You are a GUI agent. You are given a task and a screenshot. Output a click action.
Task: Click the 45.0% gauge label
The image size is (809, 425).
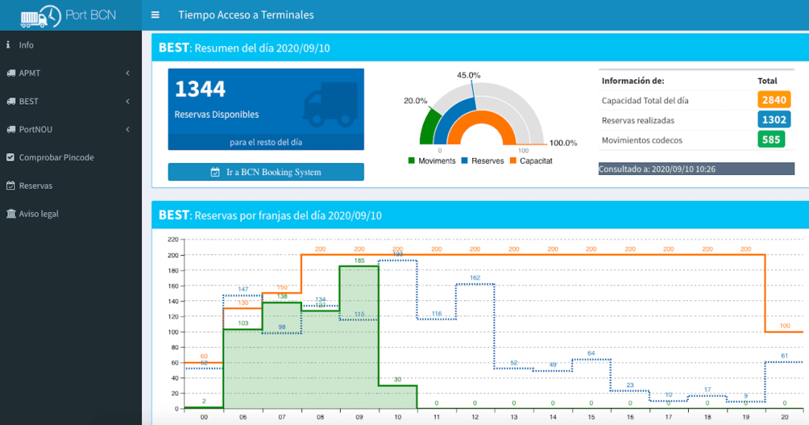[468, 76]
